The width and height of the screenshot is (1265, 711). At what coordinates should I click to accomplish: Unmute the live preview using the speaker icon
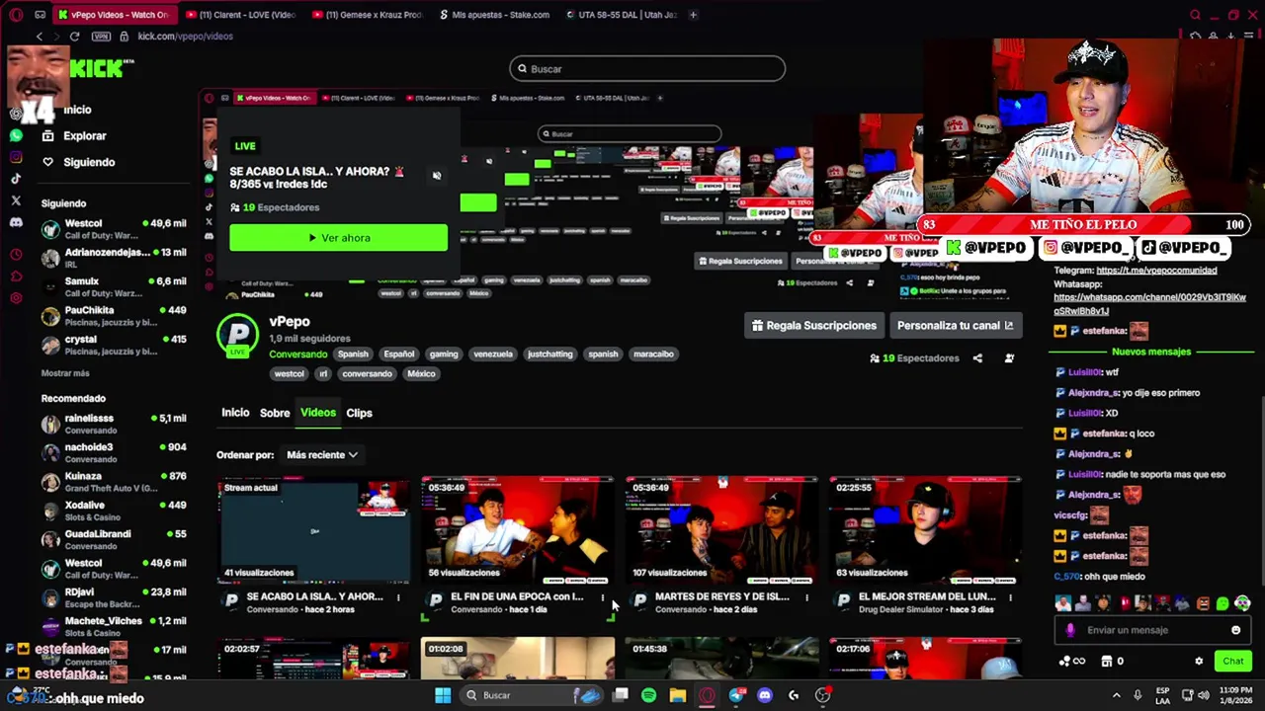[x=437, y=176]
